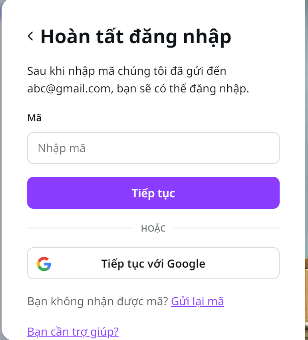
Task: Click the sentence 'Sau khi nhập mã chúng tôi đã gửi đến'
Action: coord(127,71)
